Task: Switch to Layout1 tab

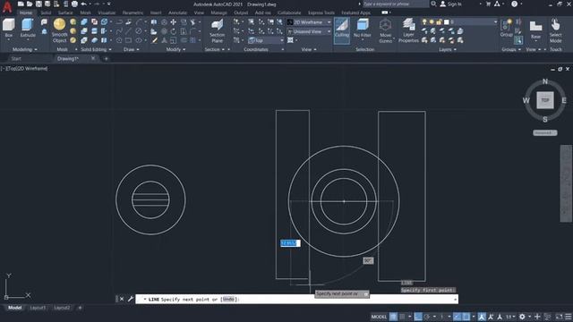Action: click(38, 308)
